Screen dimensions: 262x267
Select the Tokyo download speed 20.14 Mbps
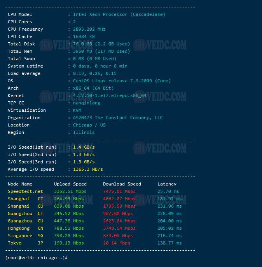coord(116,243)
